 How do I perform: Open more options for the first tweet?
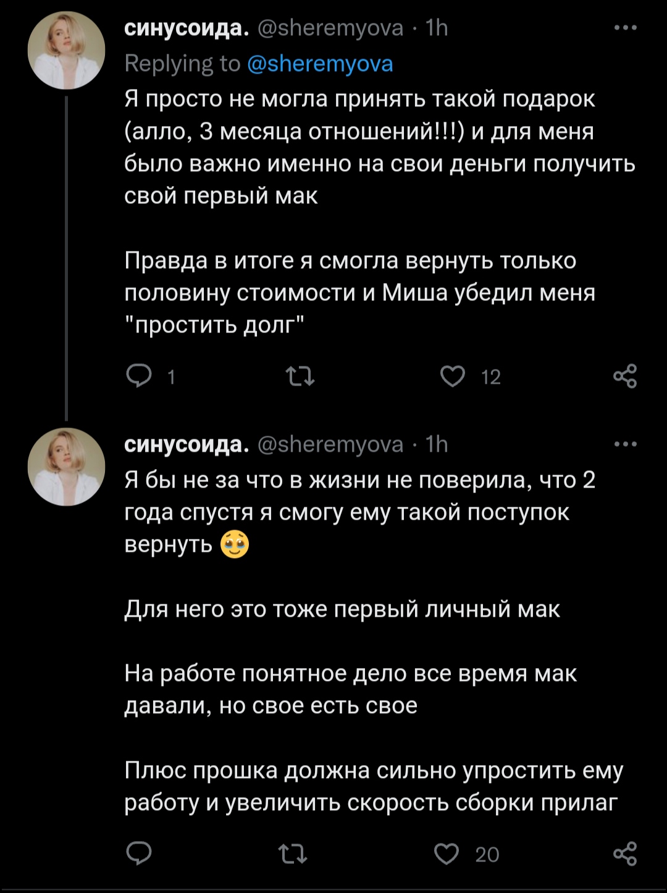coord(625,28)
